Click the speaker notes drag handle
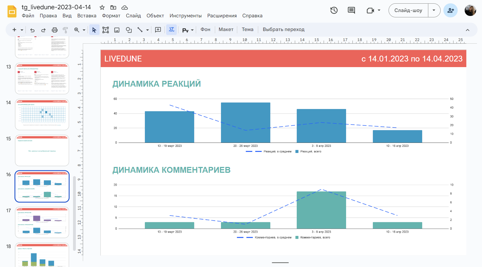The width and height of the screenshot is (482, 267). click(280, 263)
